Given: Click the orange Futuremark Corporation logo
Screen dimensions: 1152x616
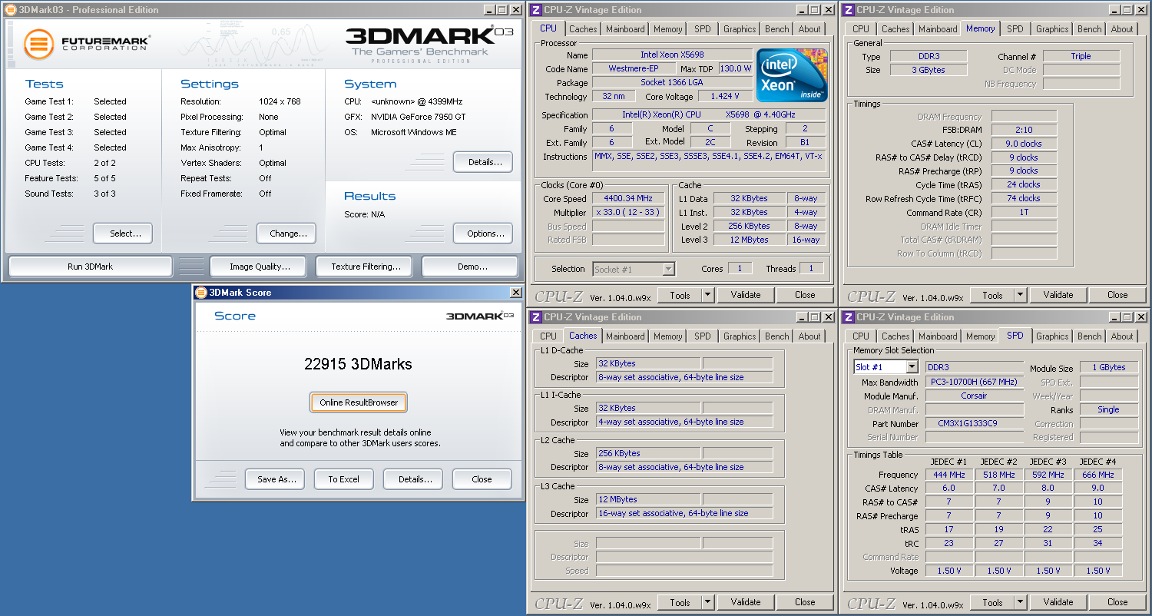Looking at the screenshot, I should pyautogui.click(x=38, y=45).
